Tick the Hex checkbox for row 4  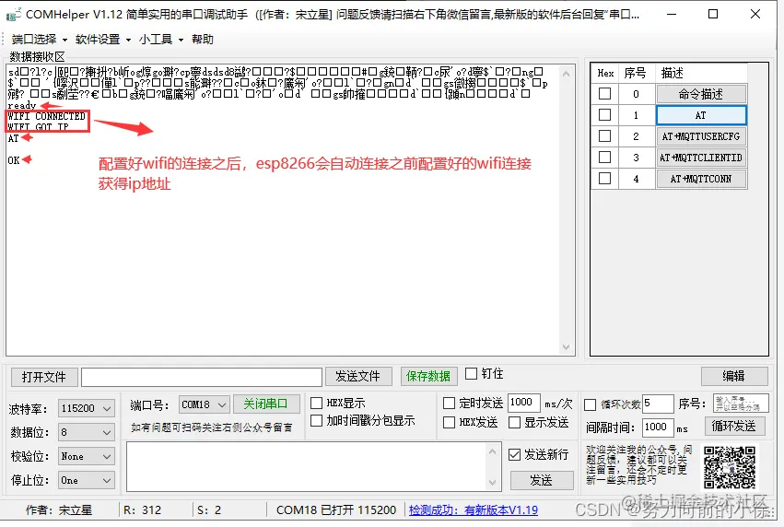click(605, 178)
